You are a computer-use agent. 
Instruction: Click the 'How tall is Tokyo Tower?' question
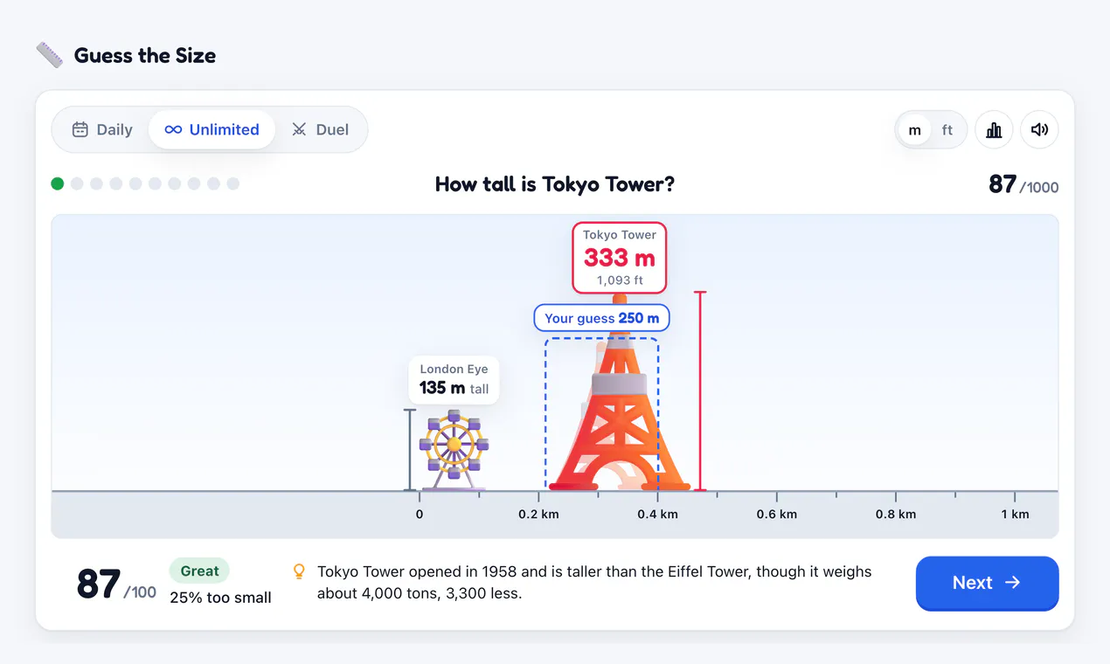tap(555, 184)
